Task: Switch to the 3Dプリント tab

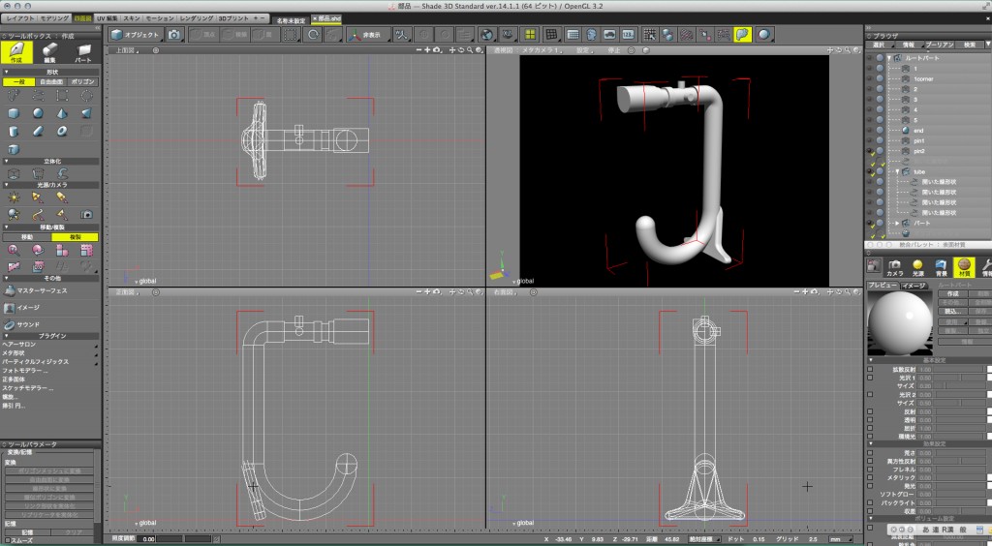Action: [234, 18]
